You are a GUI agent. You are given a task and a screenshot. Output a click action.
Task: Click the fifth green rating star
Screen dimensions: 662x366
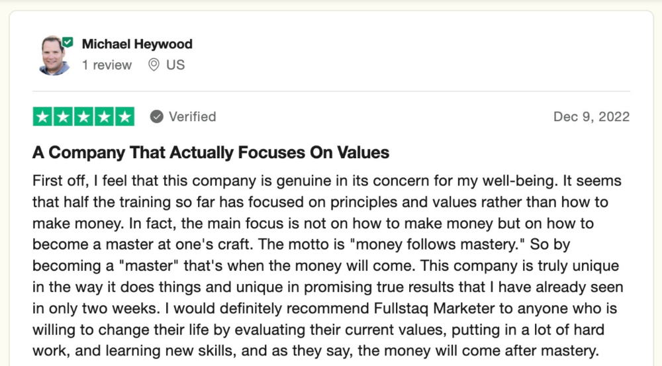coord(124,116)
